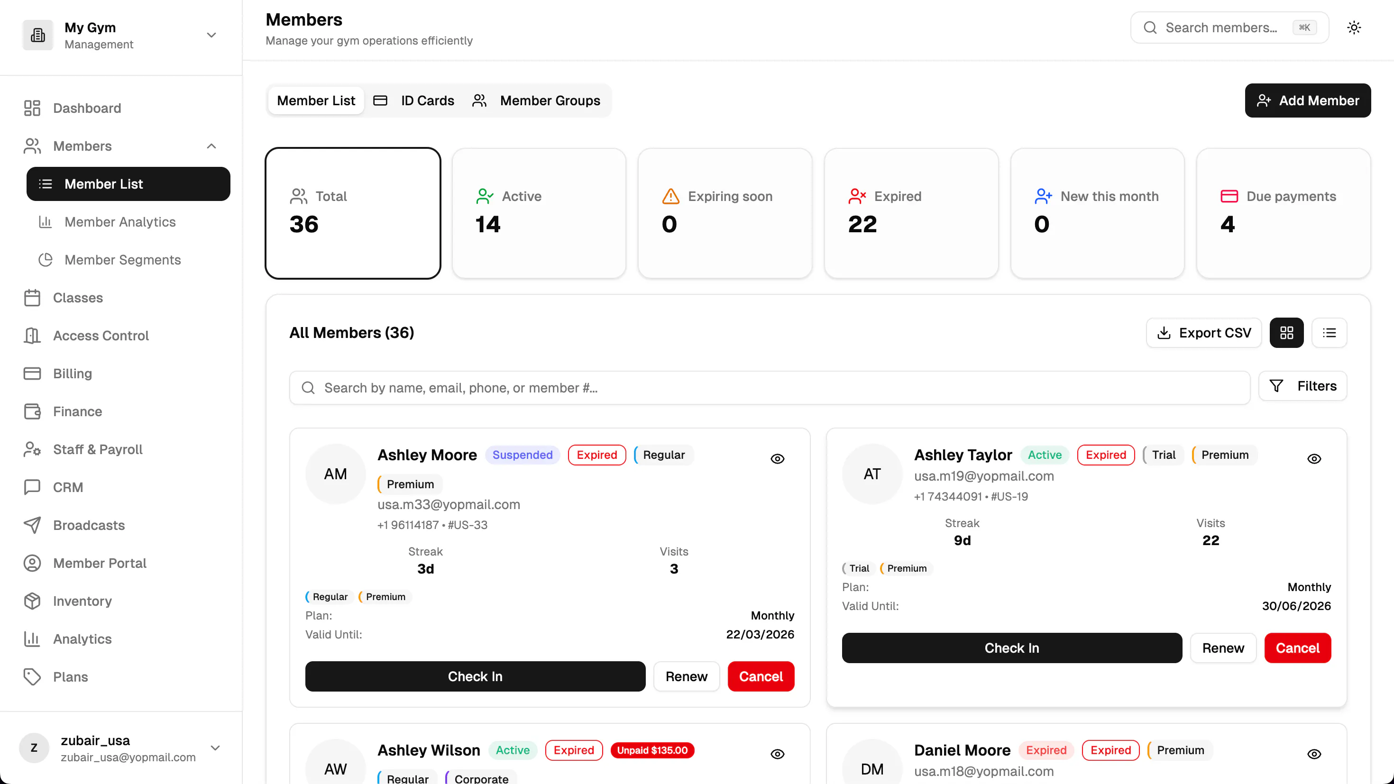Filter by the New this month card
Image resolution: width=1394 pixels, height=784 pixels.
[x=1098, y=213]
